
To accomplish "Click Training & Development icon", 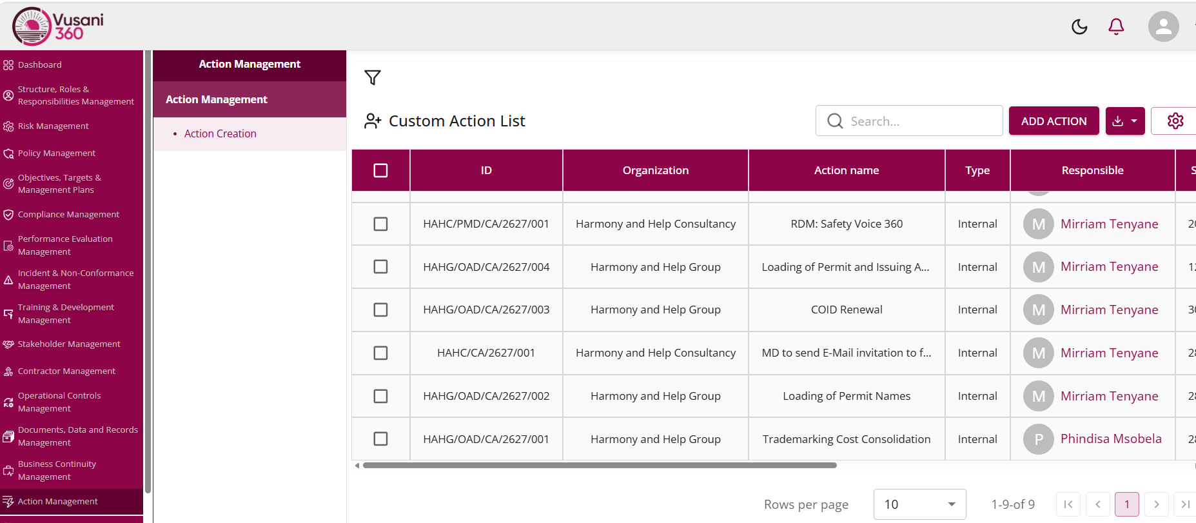I will click(x=8, y=314).
